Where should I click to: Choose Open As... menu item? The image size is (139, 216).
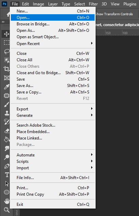(53, 30)
